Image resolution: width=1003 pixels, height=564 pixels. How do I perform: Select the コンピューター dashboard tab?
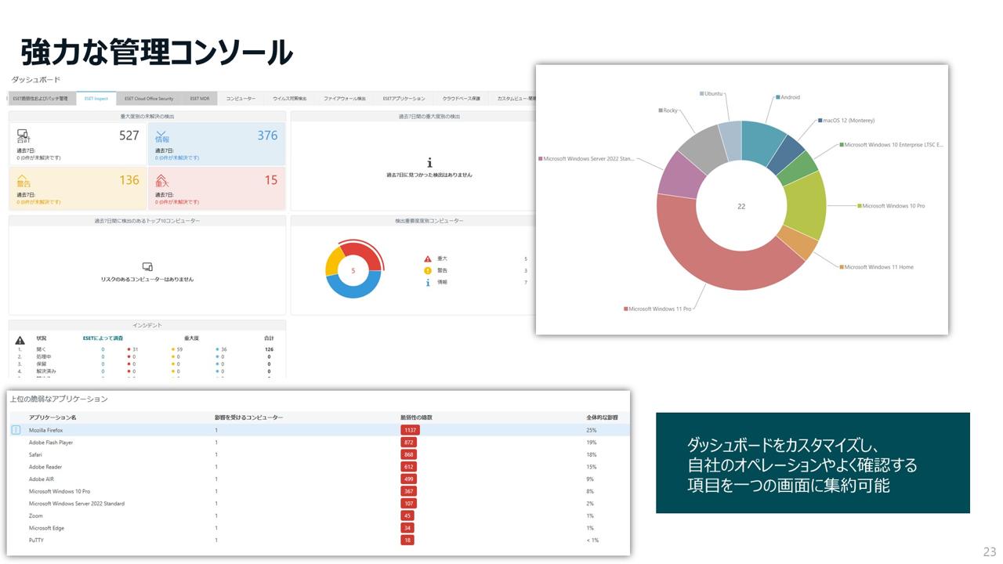[241, 99]
